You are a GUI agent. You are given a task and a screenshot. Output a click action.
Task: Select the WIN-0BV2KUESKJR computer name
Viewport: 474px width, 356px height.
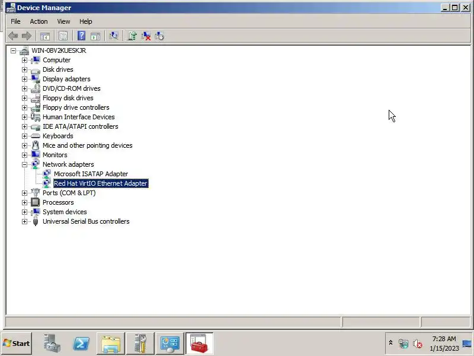pos(59,50)
